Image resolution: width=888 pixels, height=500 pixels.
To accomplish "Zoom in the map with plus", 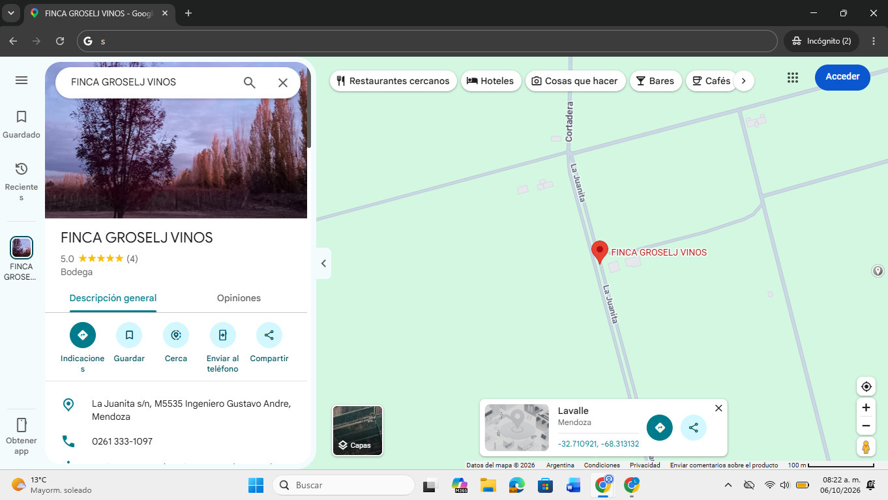I will (x=866, y=407).
